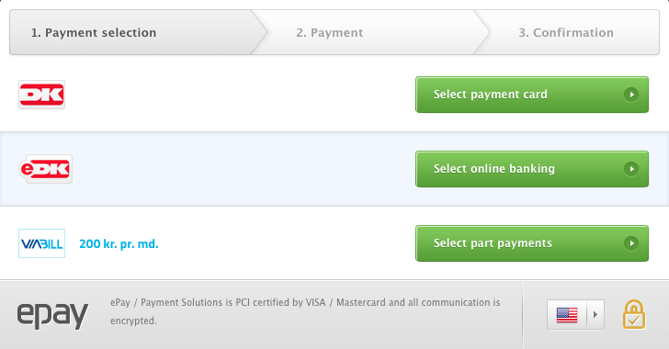Screen dimensions: 669x349
Task: Click the eDankort online banking logo
Action: pyautogui.click(x=46, y=169)
